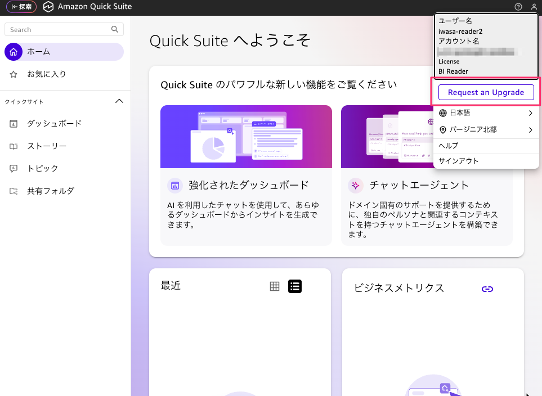Click the Request an Upgrade button

(486, 92)
